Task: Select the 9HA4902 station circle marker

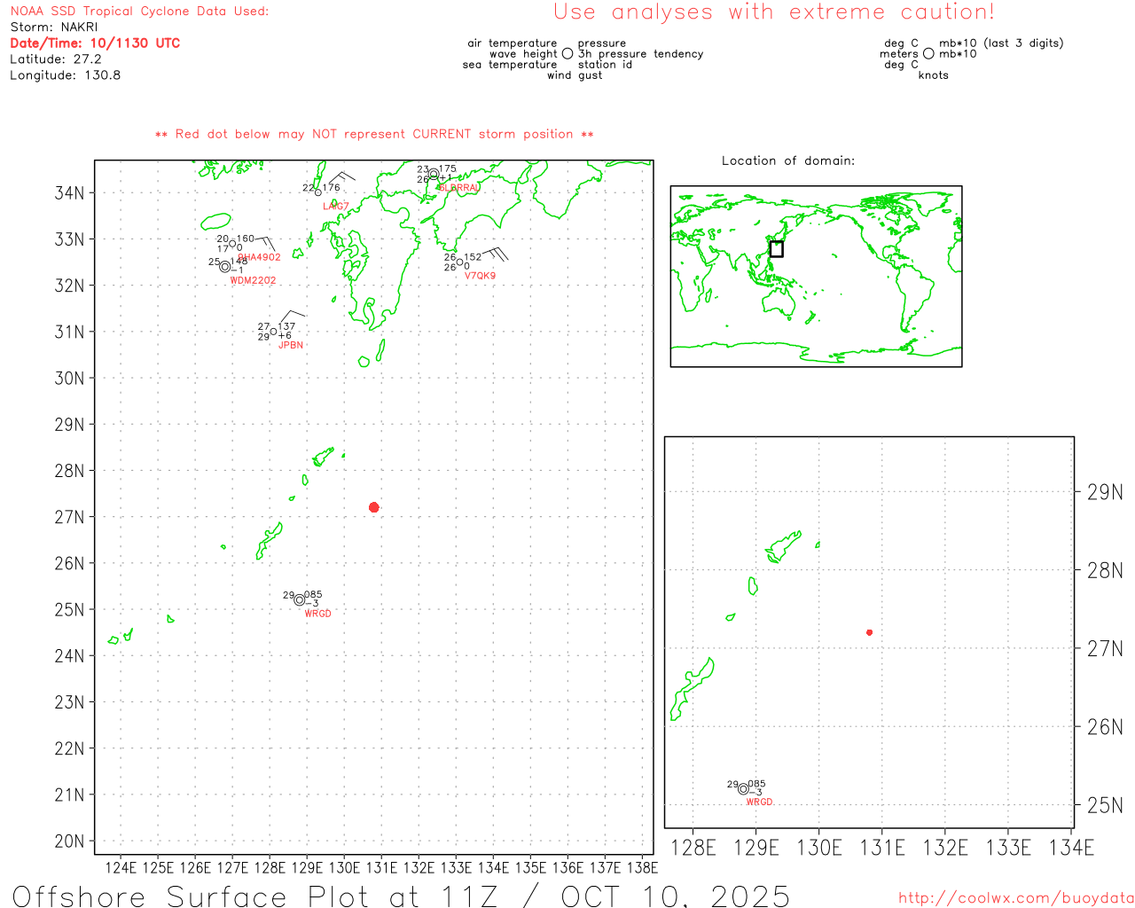Action: 232,244
